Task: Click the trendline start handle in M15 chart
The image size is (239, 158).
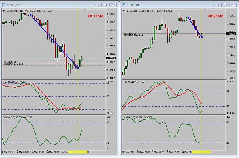Action: click(31, 15)
